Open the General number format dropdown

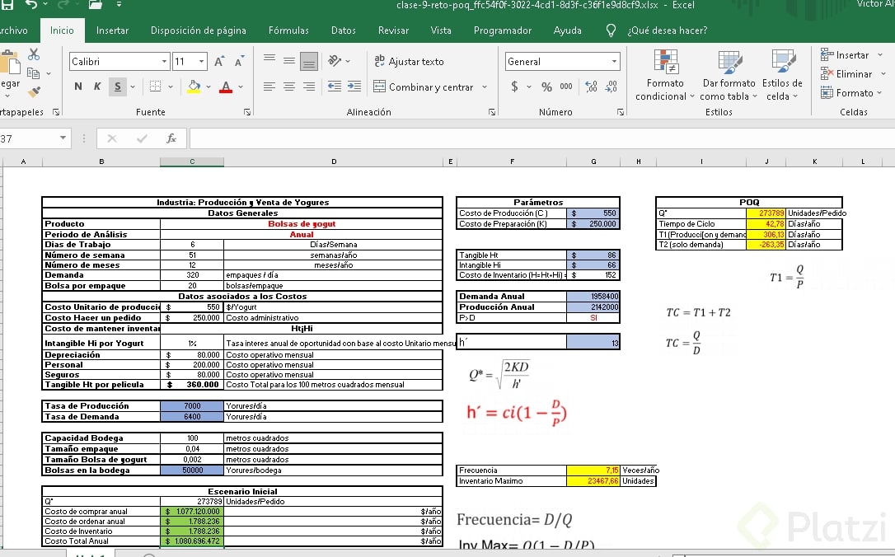[x=614, y=61]
